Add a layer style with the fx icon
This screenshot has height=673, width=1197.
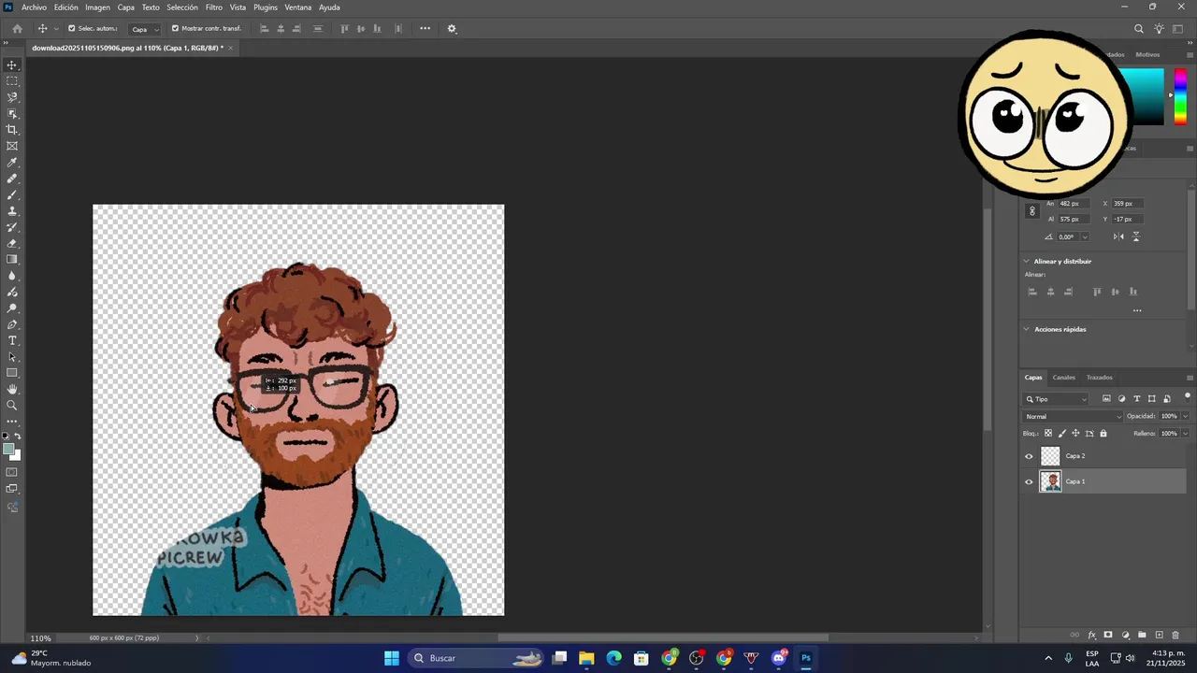(x=1091, y=636)
